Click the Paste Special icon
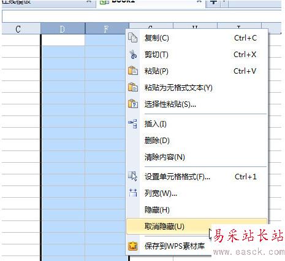The height and width of the screenshot is (261, 285). click(133, 104)
